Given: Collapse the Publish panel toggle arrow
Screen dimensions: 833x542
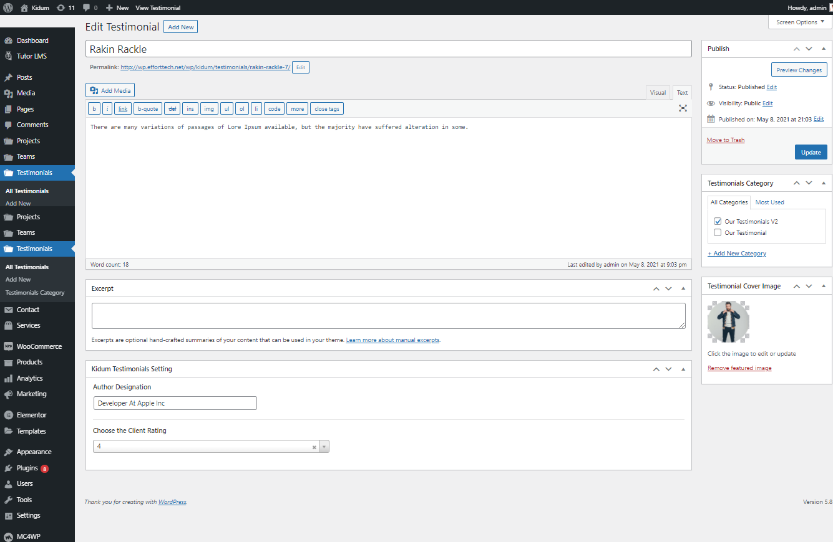Looking at the screenshot, I should coord(824,49).
